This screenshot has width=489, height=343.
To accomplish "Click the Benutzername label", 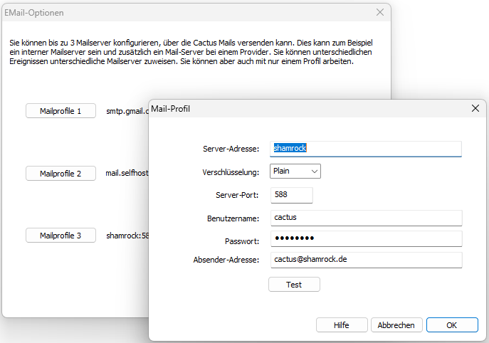I will pos(233,218).
